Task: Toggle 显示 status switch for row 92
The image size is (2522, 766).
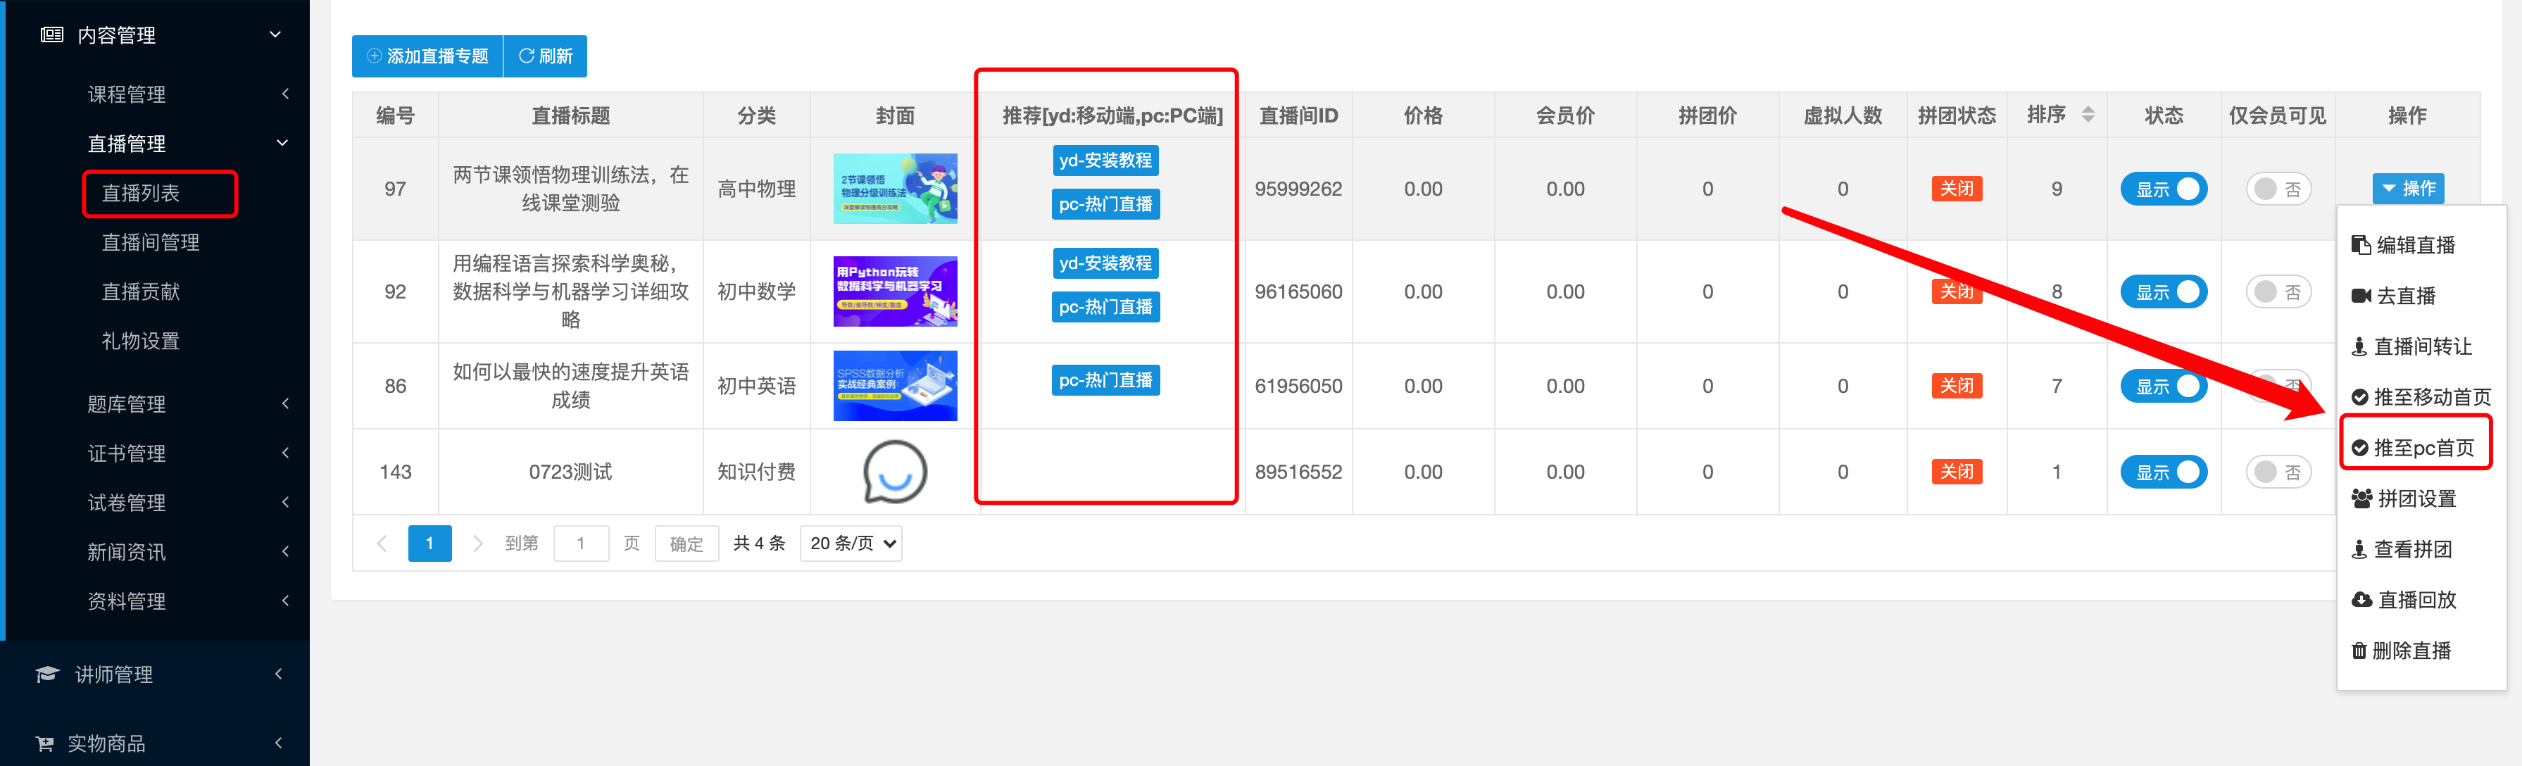Action: [2164, 292]
